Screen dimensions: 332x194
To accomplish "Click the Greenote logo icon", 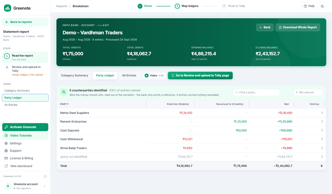I will (x=7, y=8).
